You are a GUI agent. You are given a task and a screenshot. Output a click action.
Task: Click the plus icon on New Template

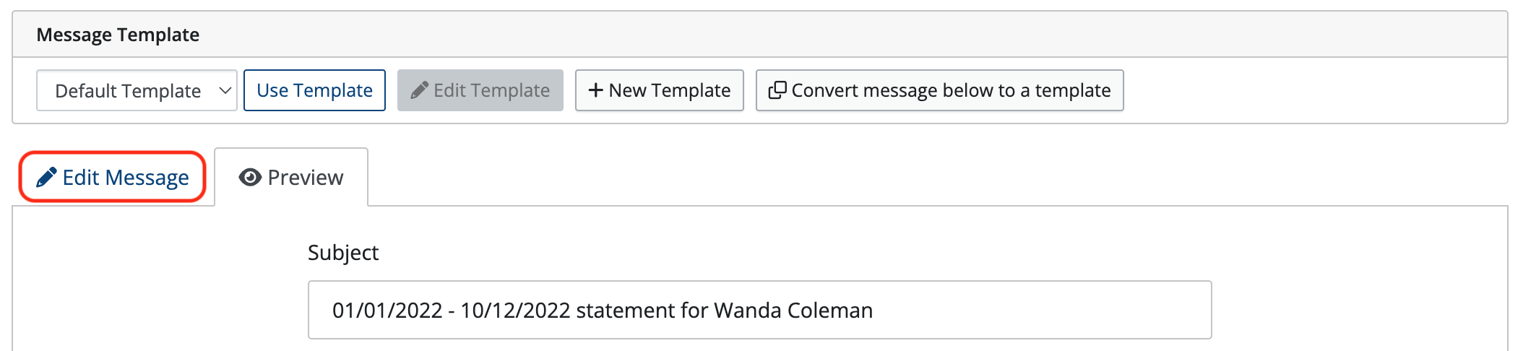point(595,90)
